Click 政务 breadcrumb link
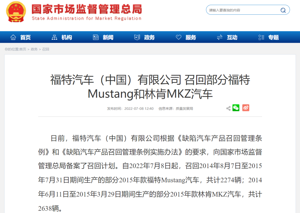 click(x=34, y=49)
